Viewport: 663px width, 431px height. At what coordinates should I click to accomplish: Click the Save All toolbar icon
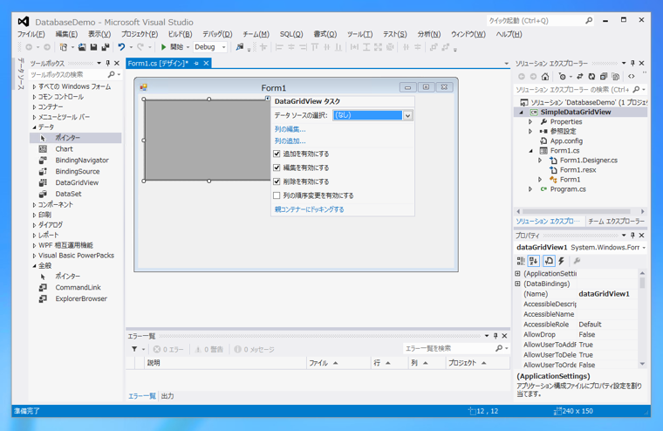(106, 47)
